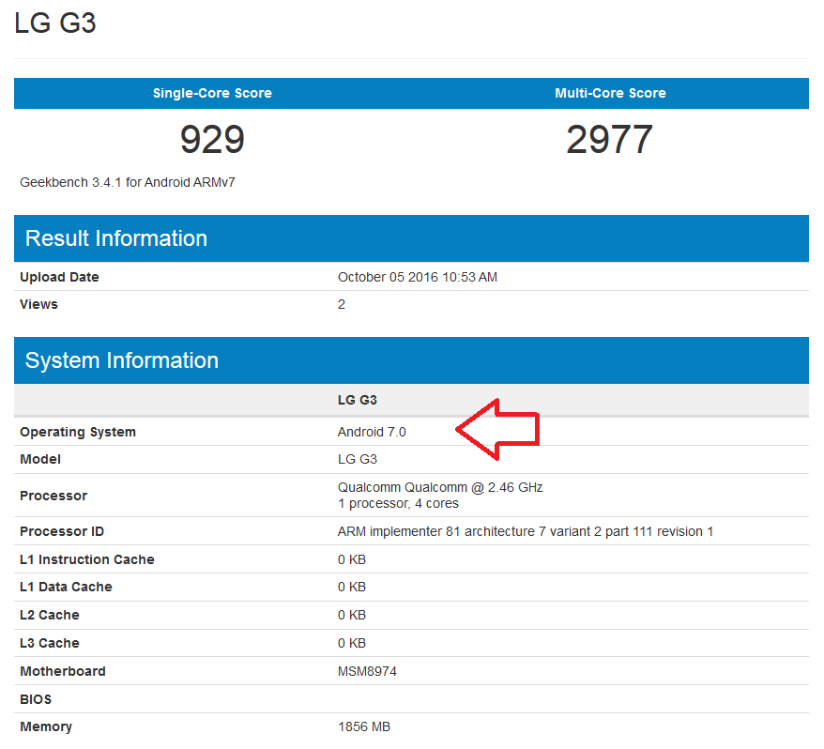Select the Android 7.0 value

365,432
